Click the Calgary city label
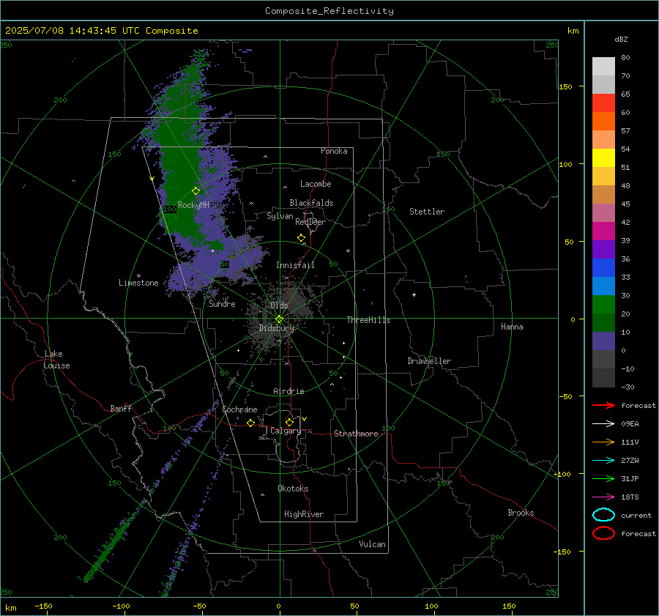659x616 pixels. 286,431
